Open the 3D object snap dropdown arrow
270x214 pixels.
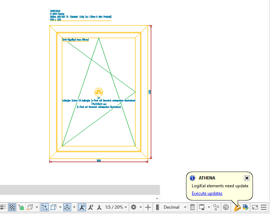(37, 207)
